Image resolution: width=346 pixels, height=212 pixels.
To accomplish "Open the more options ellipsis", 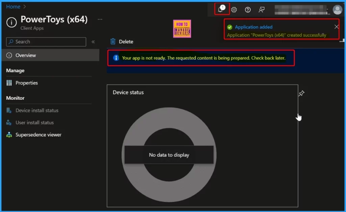I will (x=100, y=19).
